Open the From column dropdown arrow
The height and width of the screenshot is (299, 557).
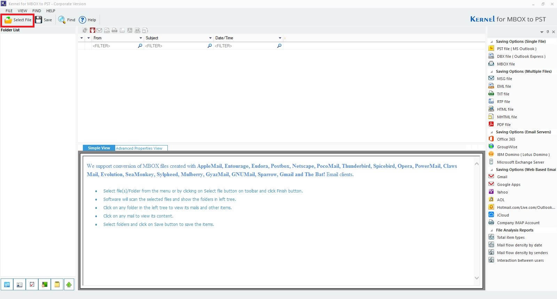click(x=141, y=38)
